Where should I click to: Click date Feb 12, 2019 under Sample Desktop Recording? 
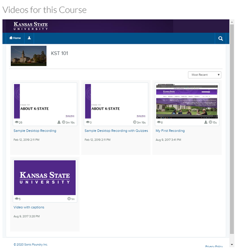26,140
